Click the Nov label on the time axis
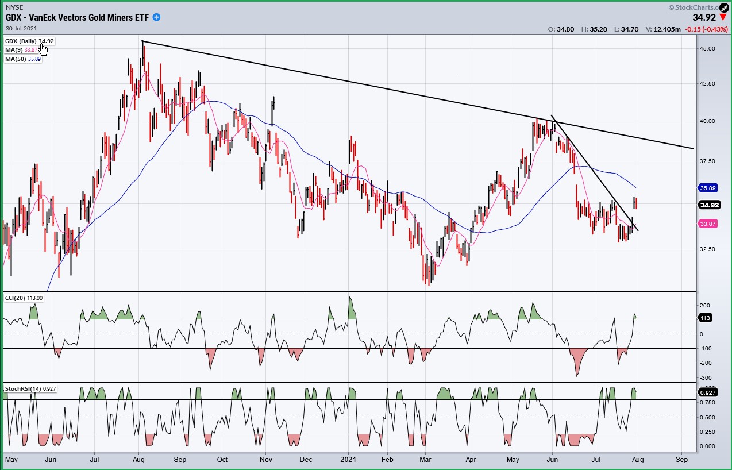 coord(265,460)
